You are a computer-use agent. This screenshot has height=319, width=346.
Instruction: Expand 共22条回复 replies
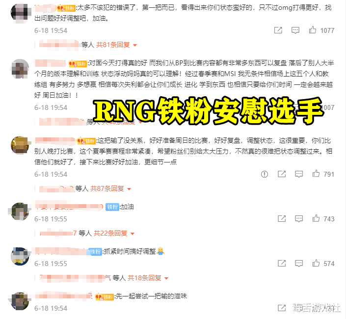tap(114, 234)
